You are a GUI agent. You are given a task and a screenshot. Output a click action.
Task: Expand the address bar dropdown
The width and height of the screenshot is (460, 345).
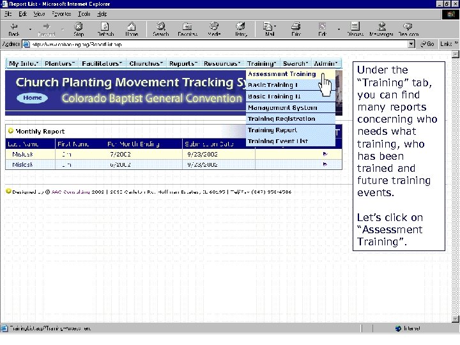[411, 44]
